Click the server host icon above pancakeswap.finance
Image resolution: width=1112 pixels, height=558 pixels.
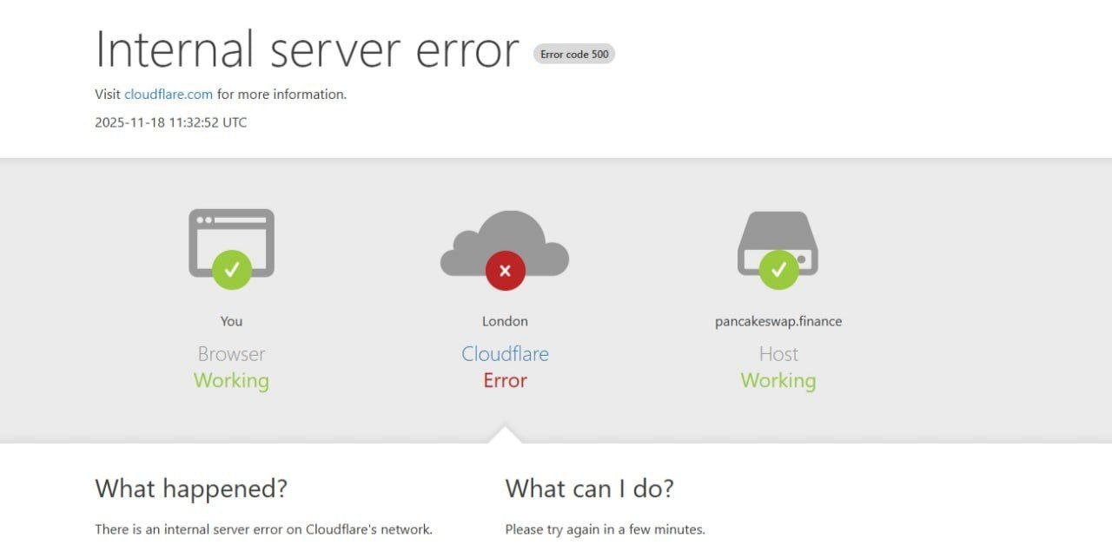tap(778, 244)
